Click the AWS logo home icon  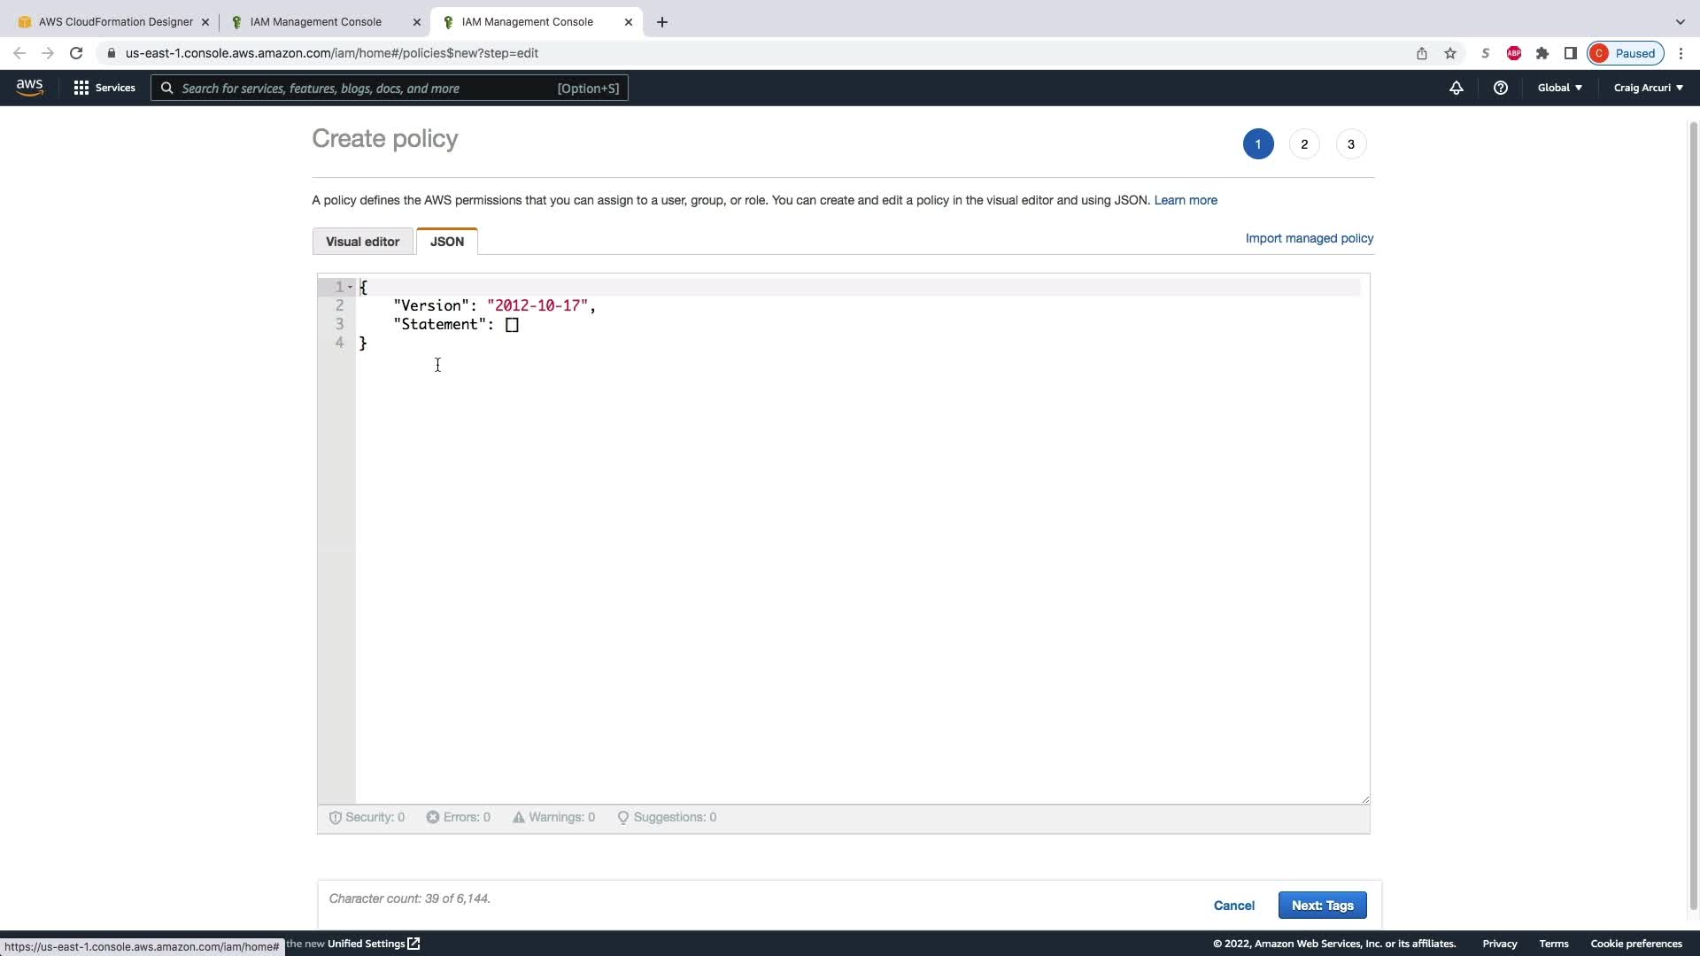[29, 88]
